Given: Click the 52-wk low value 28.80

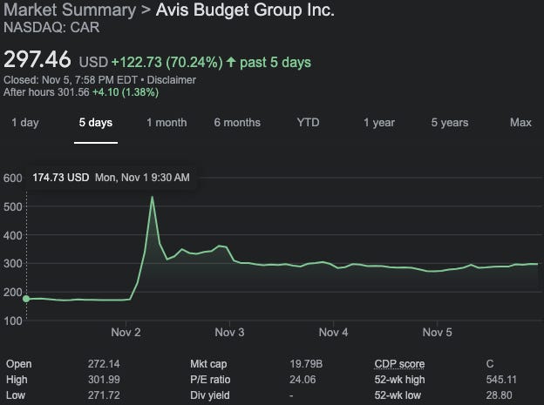Looking at the screenshot, I should click(499, 395).
